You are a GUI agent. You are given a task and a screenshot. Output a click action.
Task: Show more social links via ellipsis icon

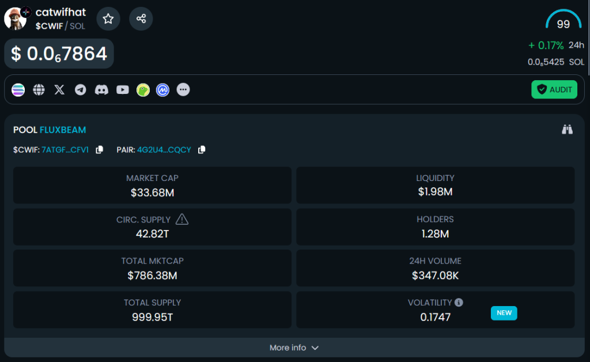tap(183, 90)
